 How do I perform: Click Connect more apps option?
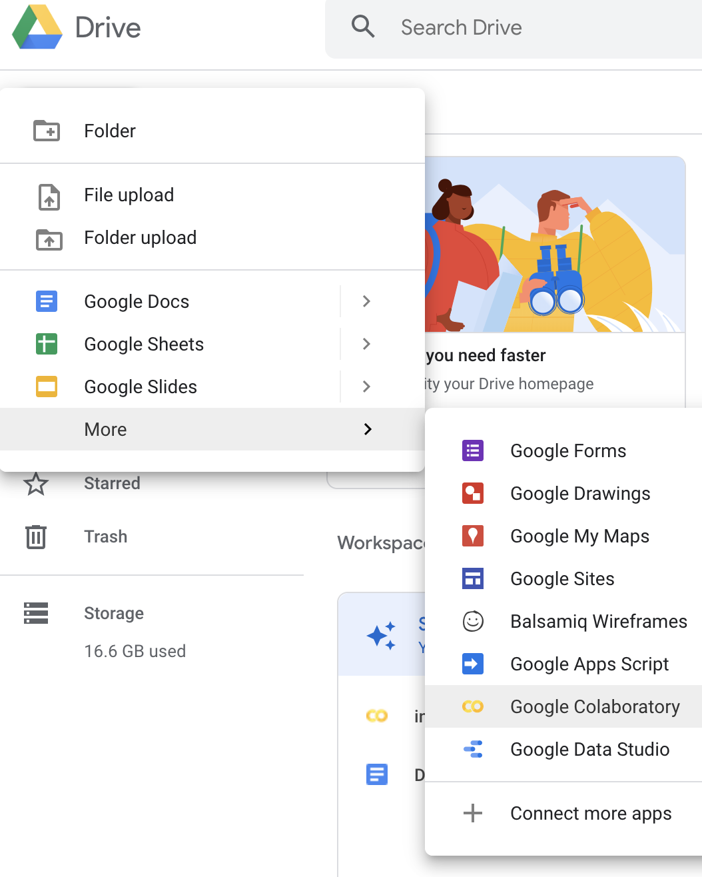tap(563, 813)
